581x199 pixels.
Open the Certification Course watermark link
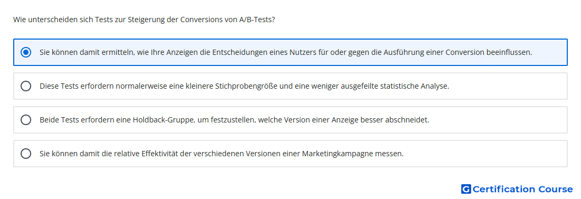(517, 189)
